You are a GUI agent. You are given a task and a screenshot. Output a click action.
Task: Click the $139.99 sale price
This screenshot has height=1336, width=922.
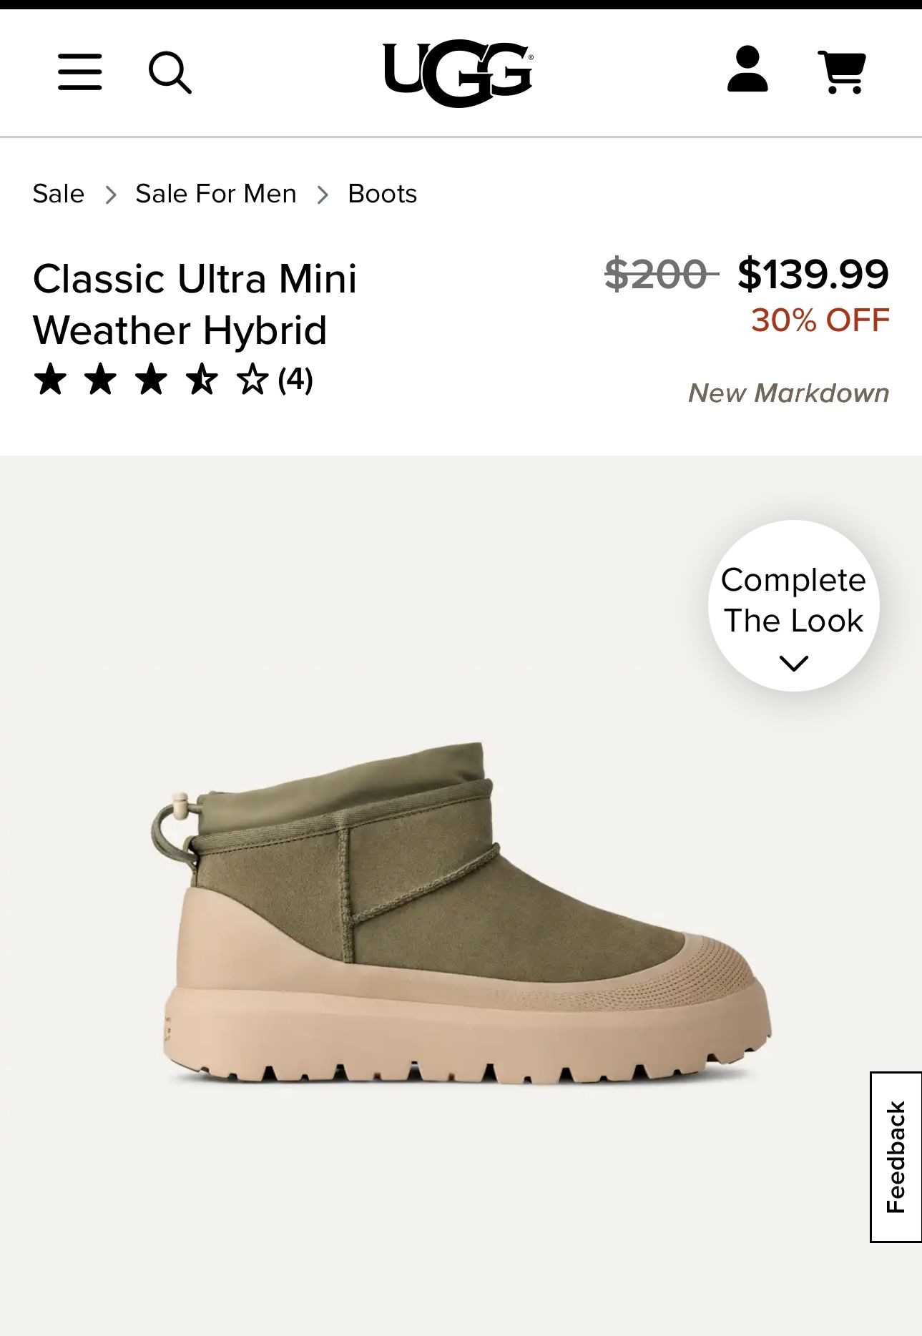coord(813,274)
